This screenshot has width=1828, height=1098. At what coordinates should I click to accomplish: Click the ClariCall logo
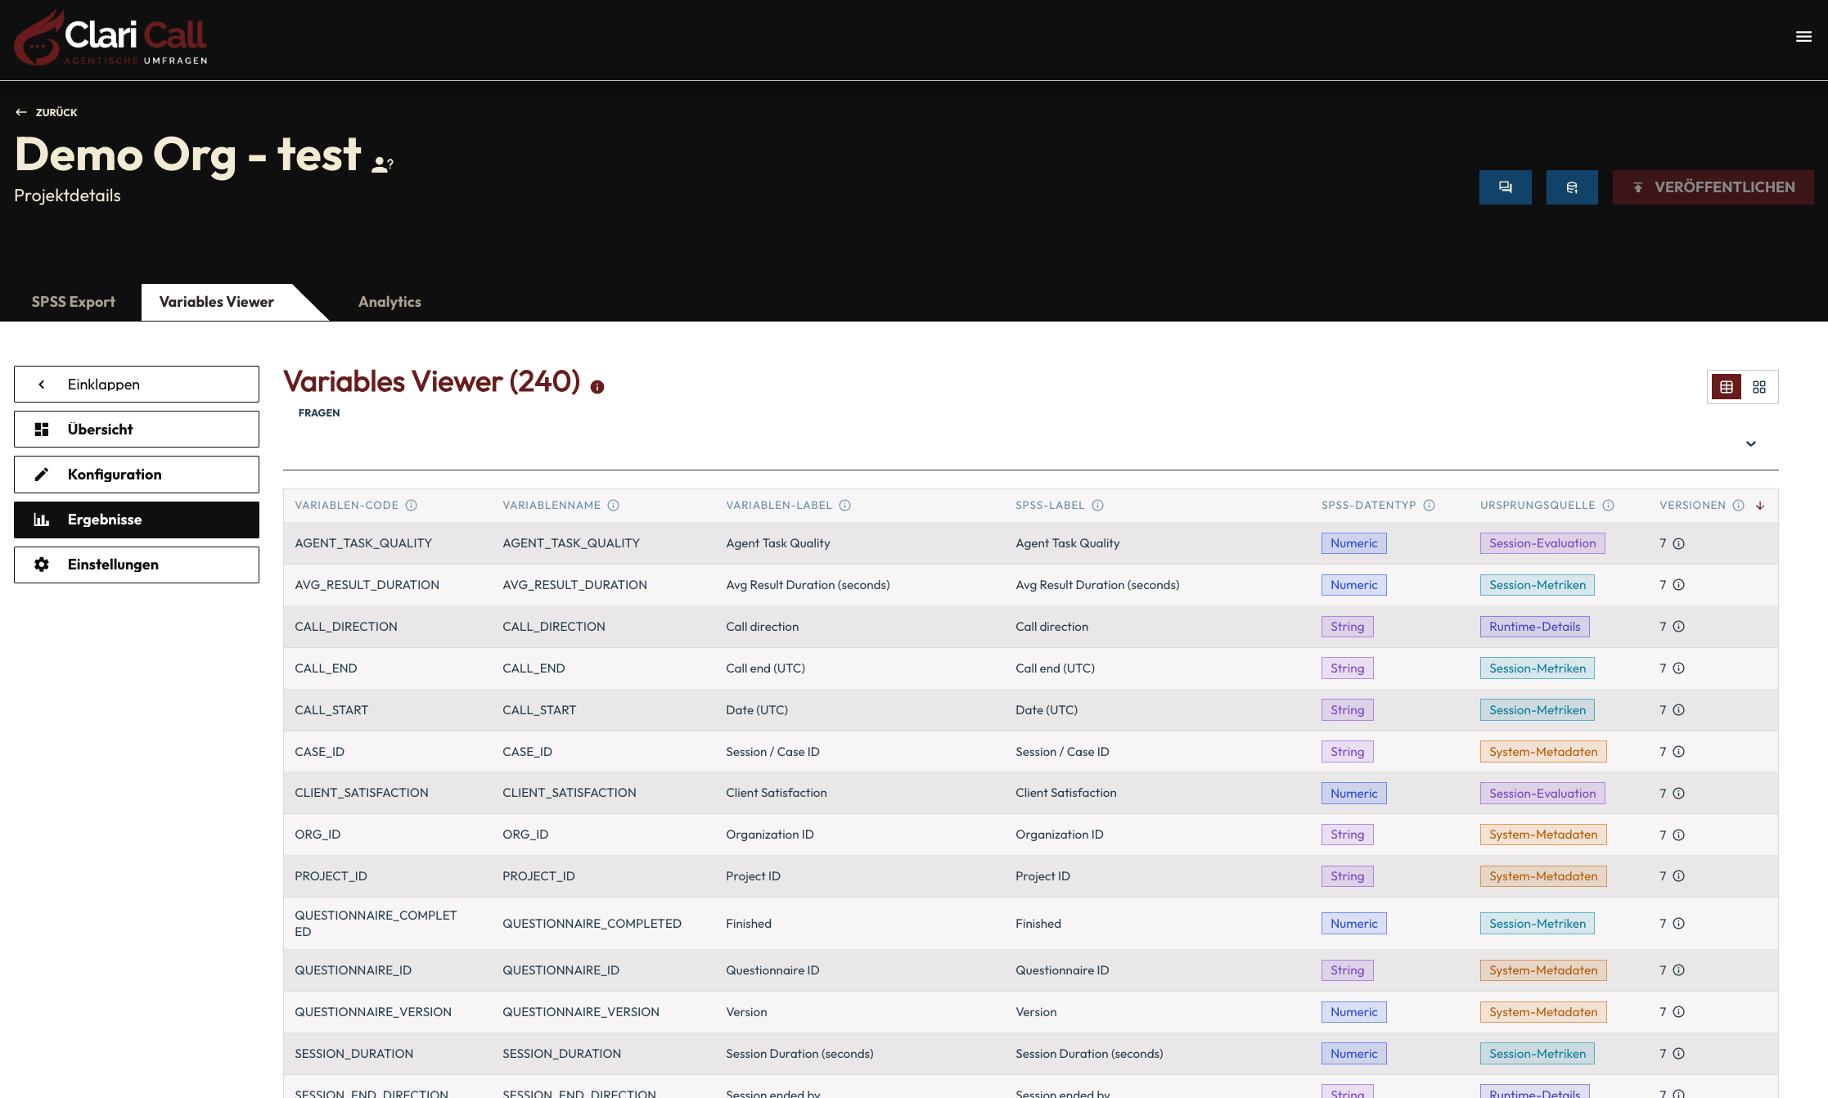coord(110,38)
